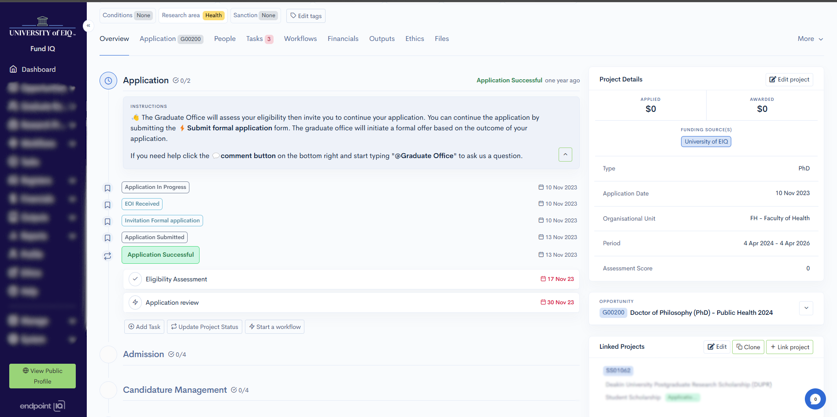Open the Tasks tab
Image resolution: width=837 pixels, height=417 pixels.
[259, 39]
